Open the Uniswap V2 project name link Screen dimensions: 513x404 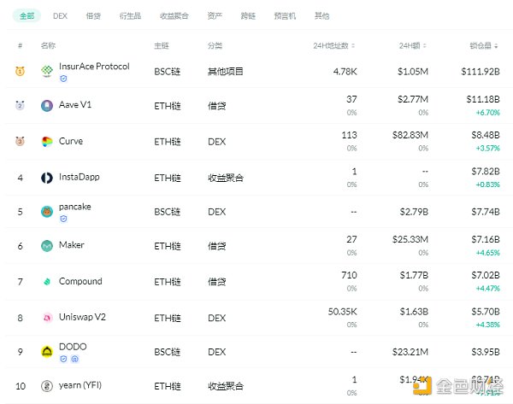[83, 318]
